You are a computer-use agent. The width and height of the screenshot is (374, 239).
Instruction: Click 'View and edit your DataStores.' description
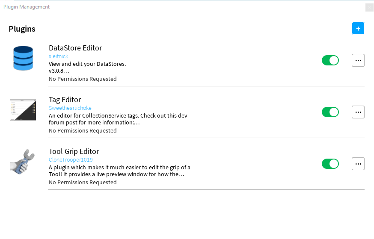[87, 64]
